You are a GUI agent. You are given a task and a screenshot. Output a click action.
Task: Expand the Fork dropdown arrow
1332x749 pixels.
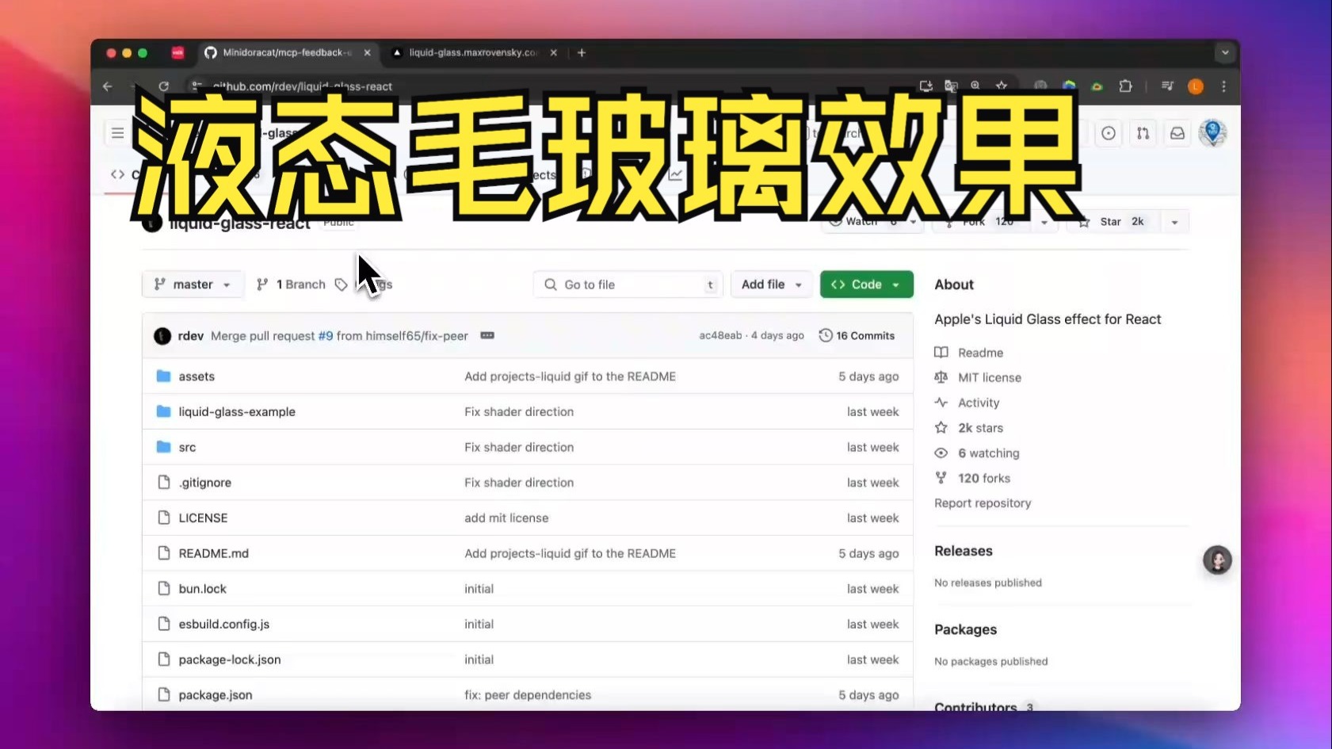pyautogui.click(x=1044, y=222)
